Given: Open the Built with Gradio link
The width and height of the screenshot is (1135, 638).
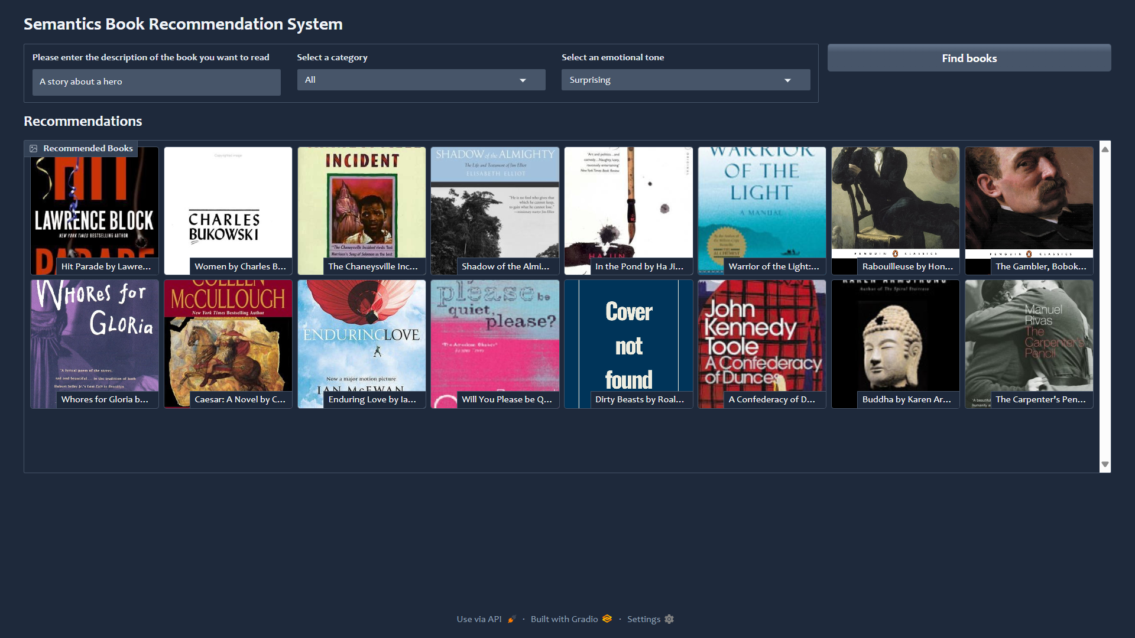Looking at the screenshot, I should pos(571,619).
